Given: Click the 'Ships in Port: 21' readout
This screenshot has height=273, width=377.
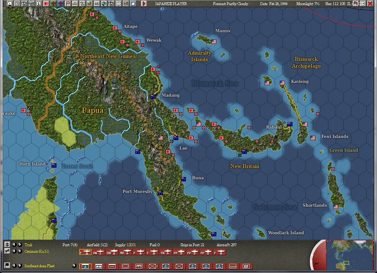Looking at the screenshot, I should point(192,245).
